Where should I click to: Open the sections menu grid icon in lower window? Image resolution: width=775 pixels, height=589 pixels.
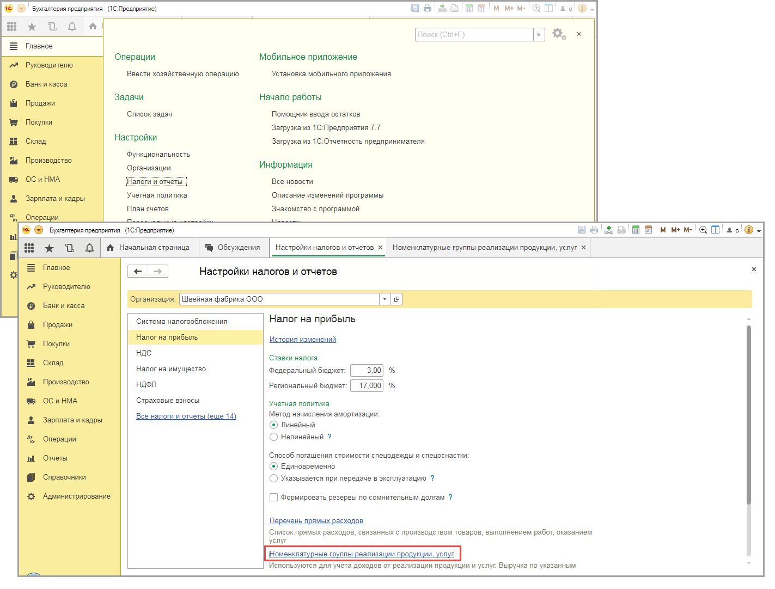click(29, 248)
